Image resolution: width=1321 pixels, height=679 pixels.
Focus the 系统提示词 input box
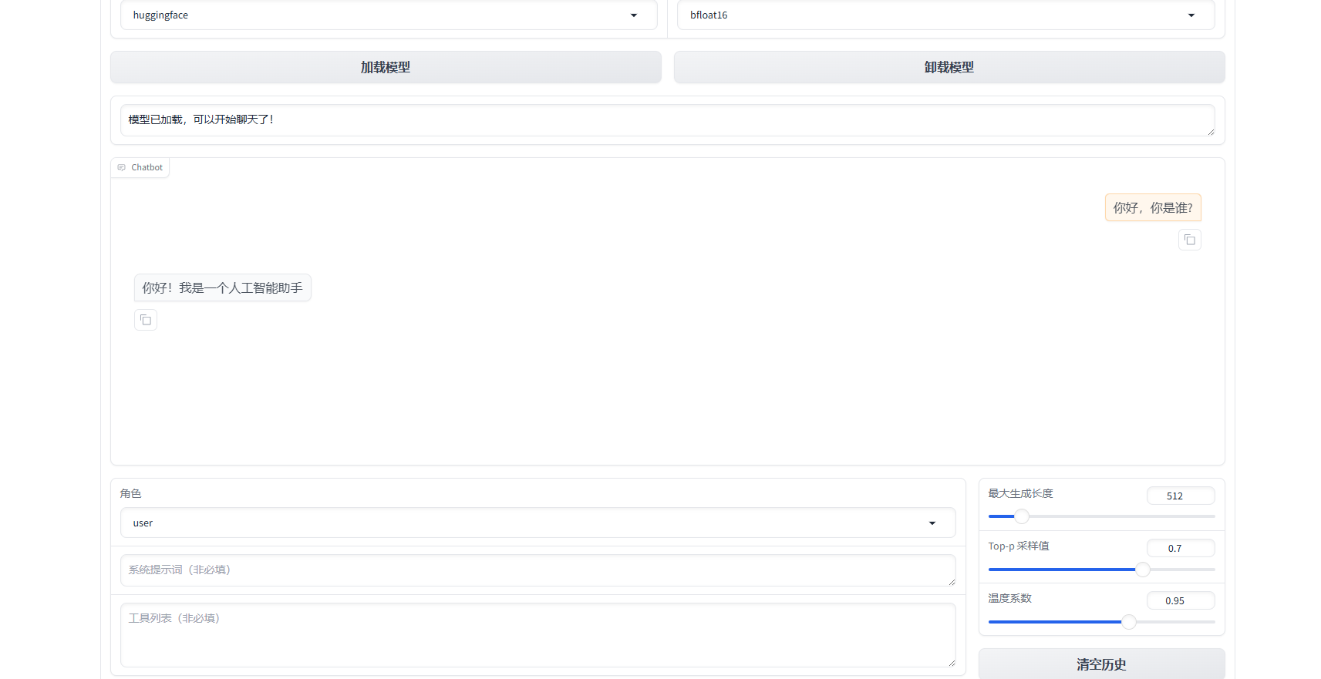click(537, 570)
